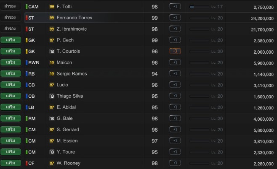The width and height of the screenshot is (277, 169).
Task: Click the +1 upgrade badge in W. Rooney row
Action: (175, 163)
